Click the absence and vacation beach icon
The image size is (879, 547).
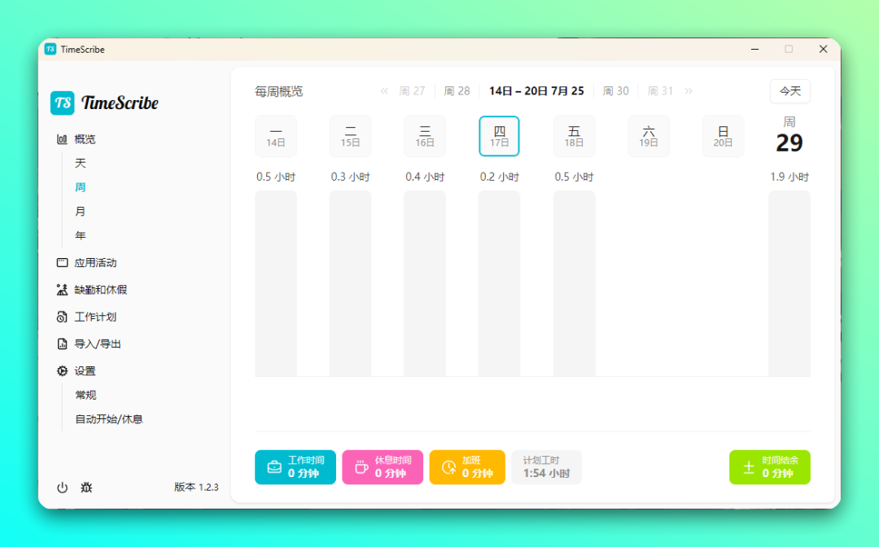pyautogui.click(x=62, y=290)
